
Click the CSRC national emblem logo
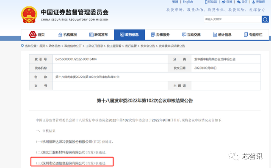point(29,15)
